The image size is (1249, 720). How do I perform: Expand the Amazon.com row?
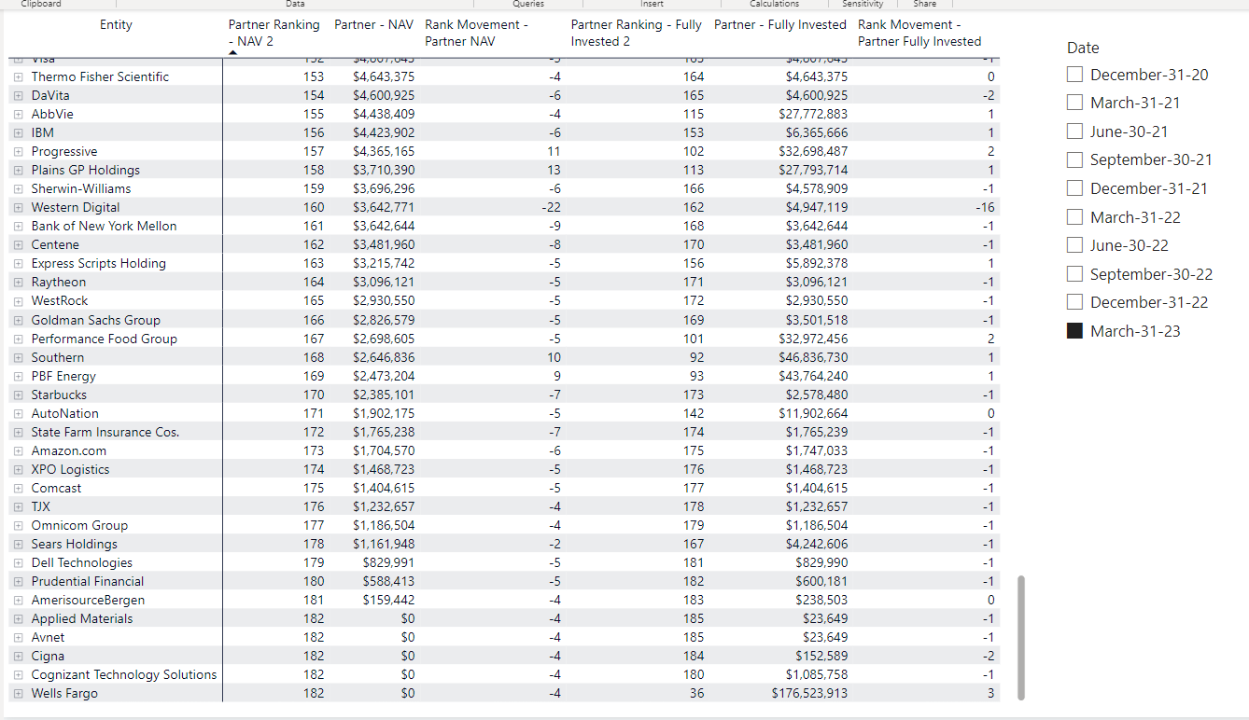point(18,450)
